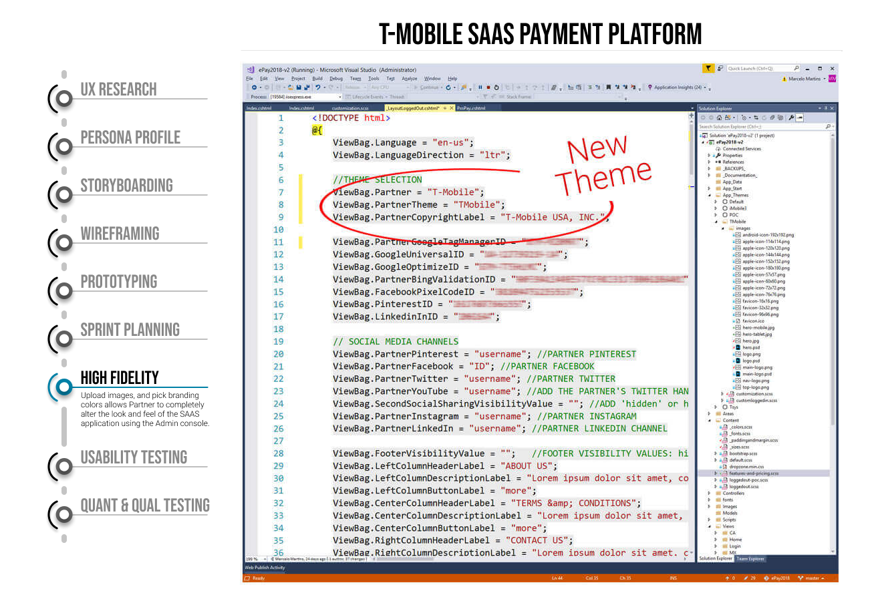The height and width of the screenshot is (601, 882).
Task: Click Marcelo Martins account name
Action: pyautogui.click(x=804, y=79)
